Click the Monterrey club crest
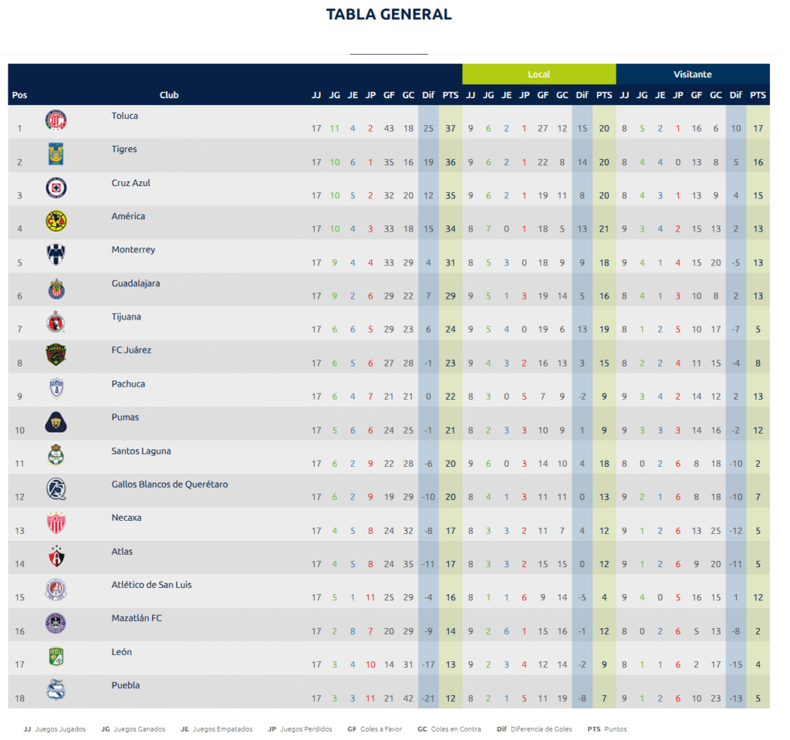The image size is (790, 740). click(x=56, y=255)
